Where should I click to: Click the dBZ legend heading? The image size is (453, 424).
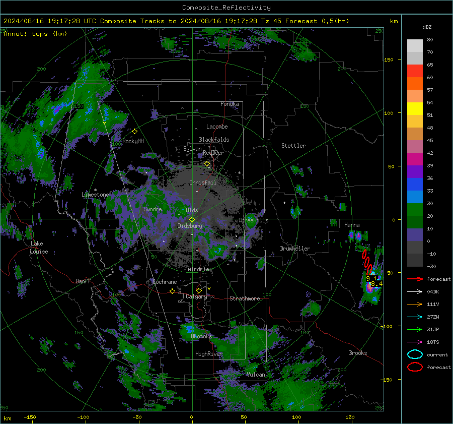pyautogui.click(x=427, y=27)
